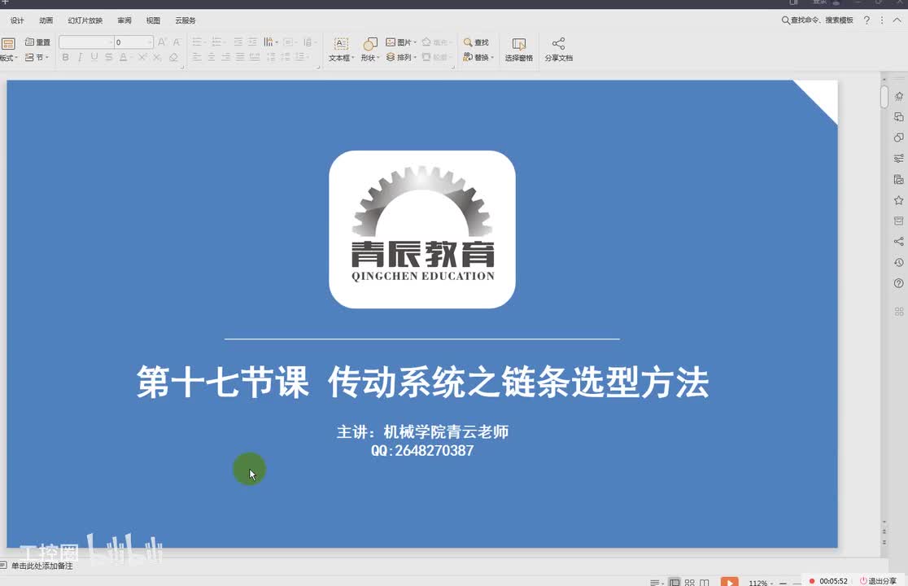Open the 图片 picture dropdown

(x=401, y=42)
